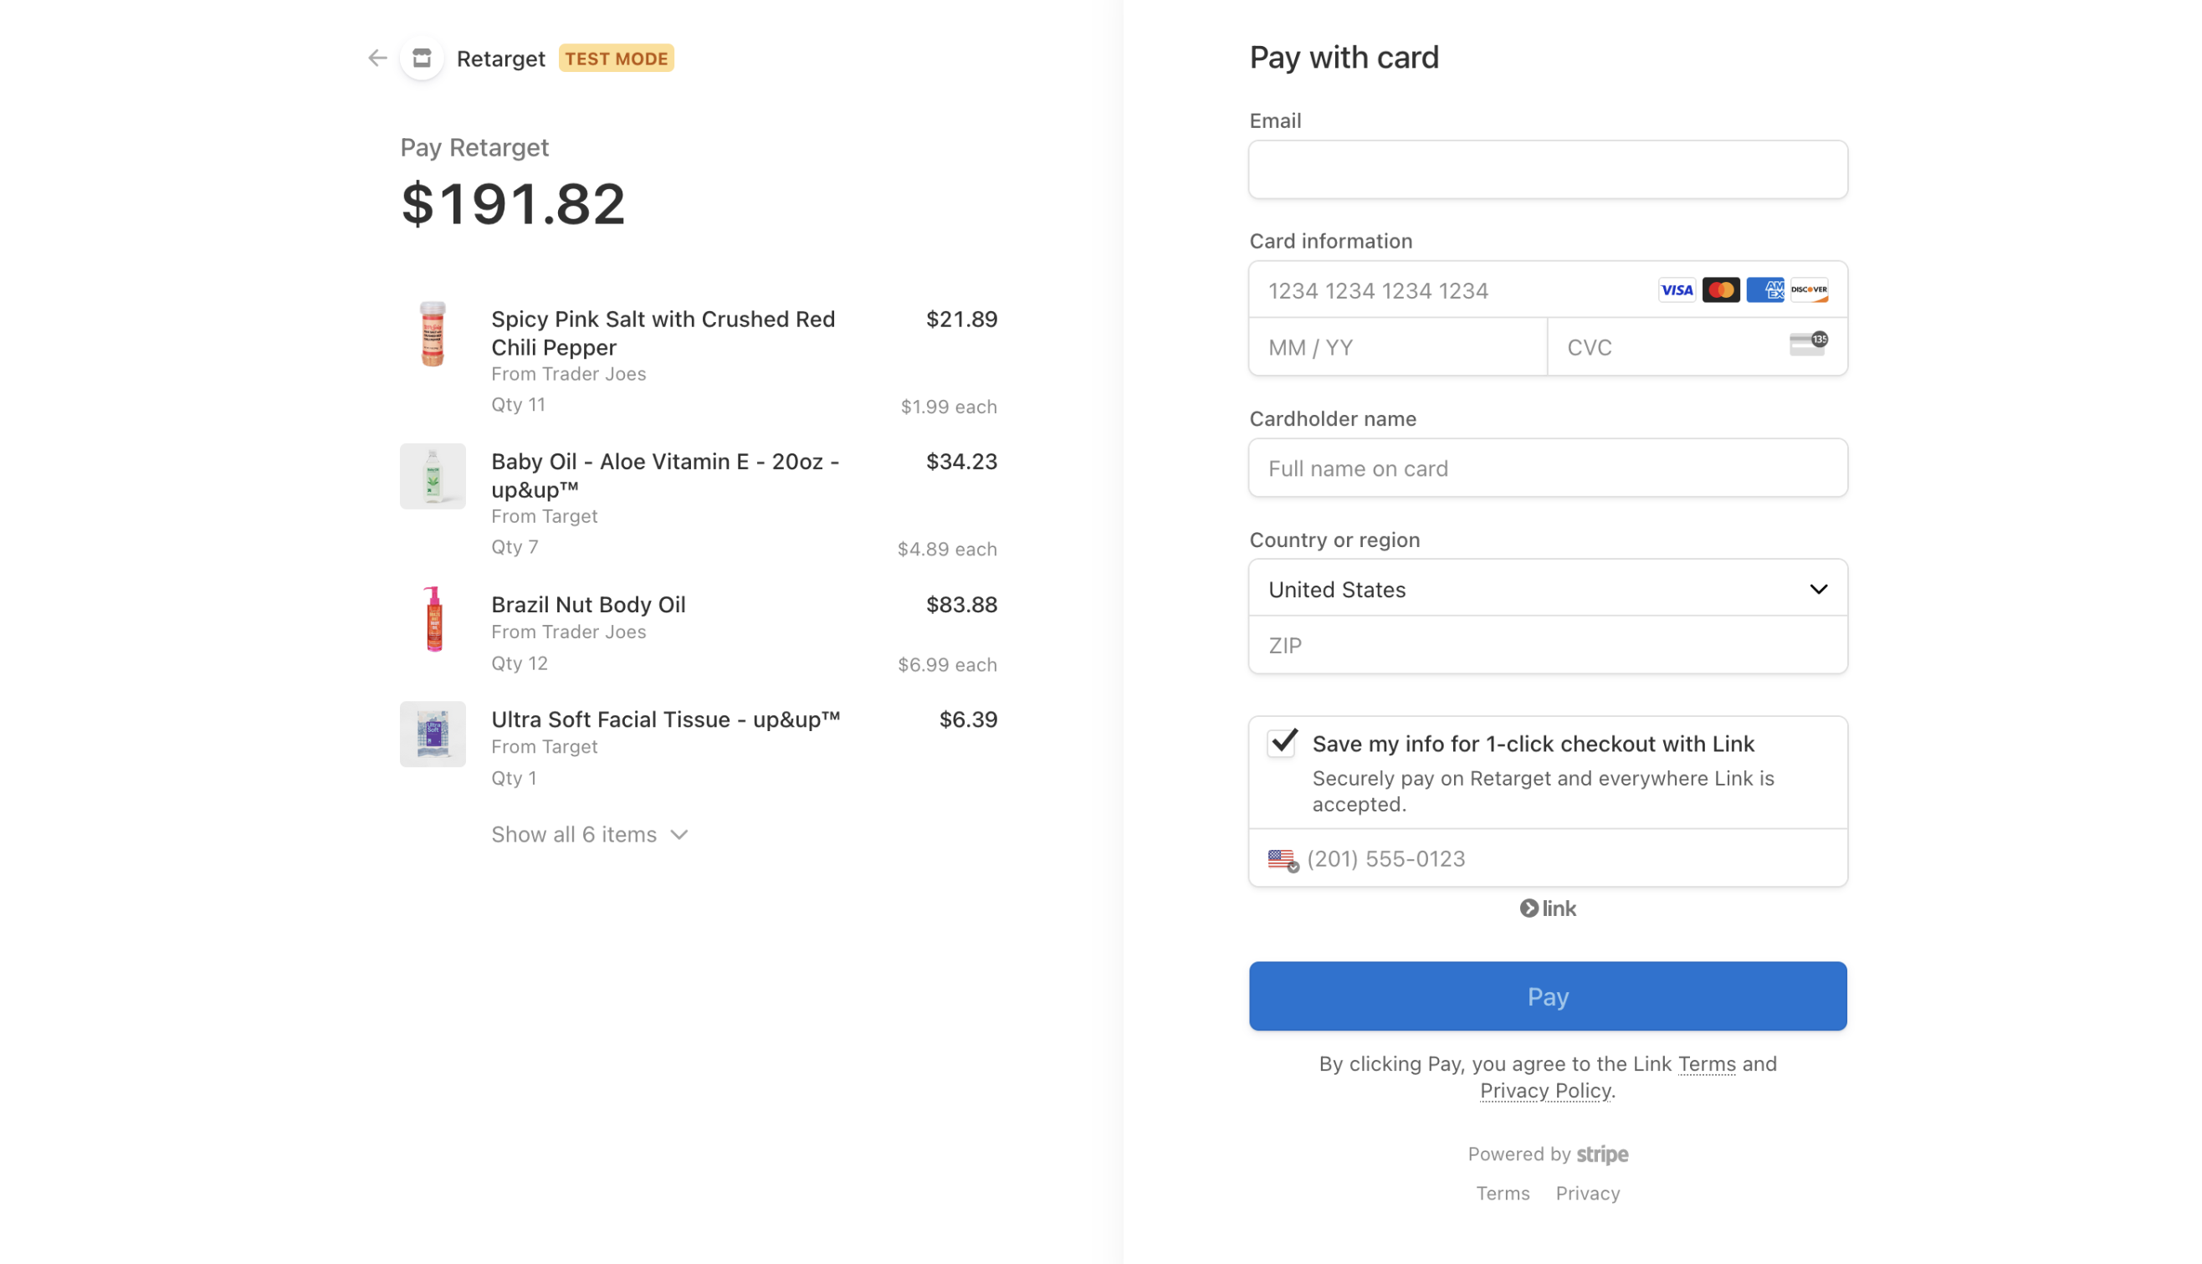Open the Link Terms hyperlink
The image size is (2202, 1264).
pyautogui.click(x=1707, y=1063)
